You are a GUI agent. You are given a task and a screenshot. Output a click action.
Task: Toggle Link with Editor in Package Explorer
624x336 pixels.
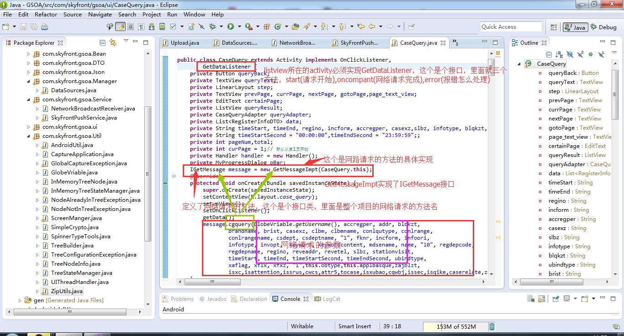113,42
